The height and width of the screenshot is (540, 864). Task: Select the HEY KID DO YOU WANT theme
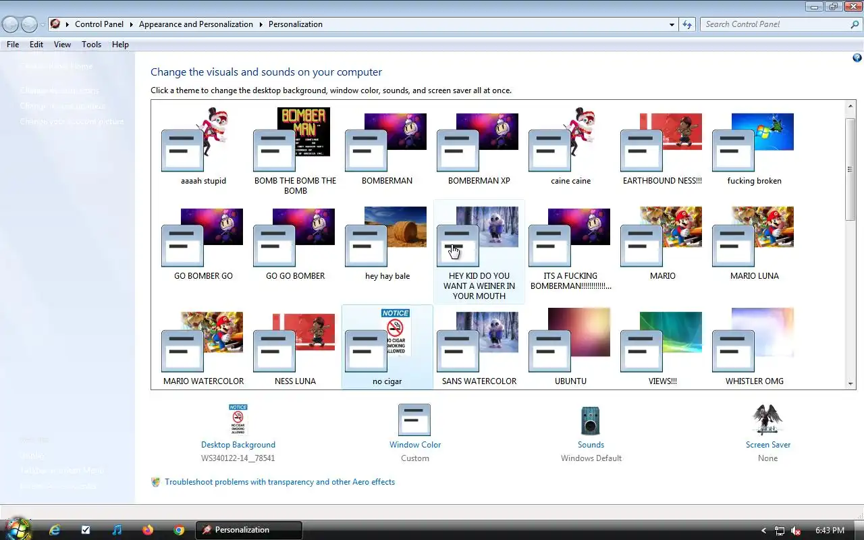point(479,252)
